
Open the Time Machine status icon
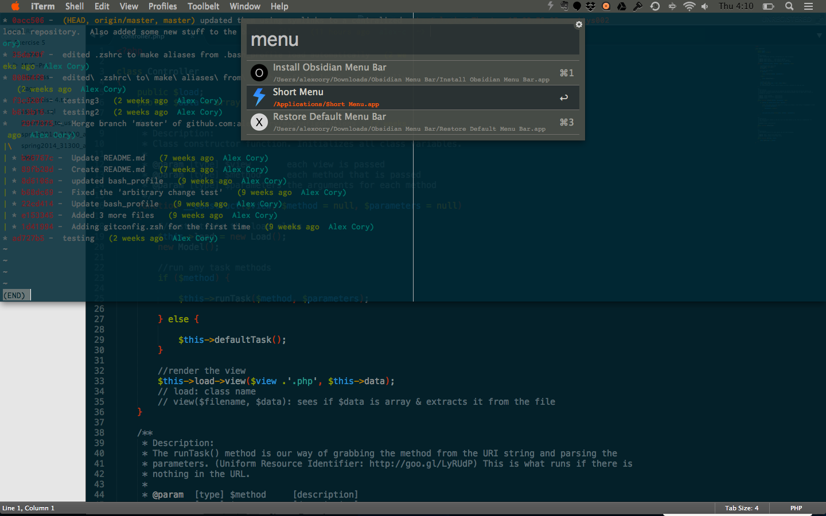pyautogui.click(x=655, y=6)
